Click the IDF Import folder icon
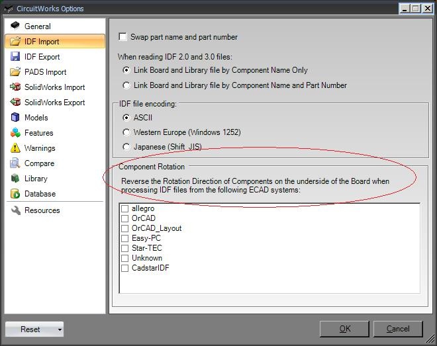 pos(15,41)
